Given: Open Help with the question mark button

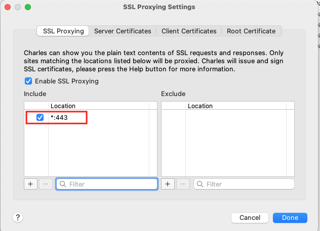Looking at the screenshot, I should click(18, 217).
